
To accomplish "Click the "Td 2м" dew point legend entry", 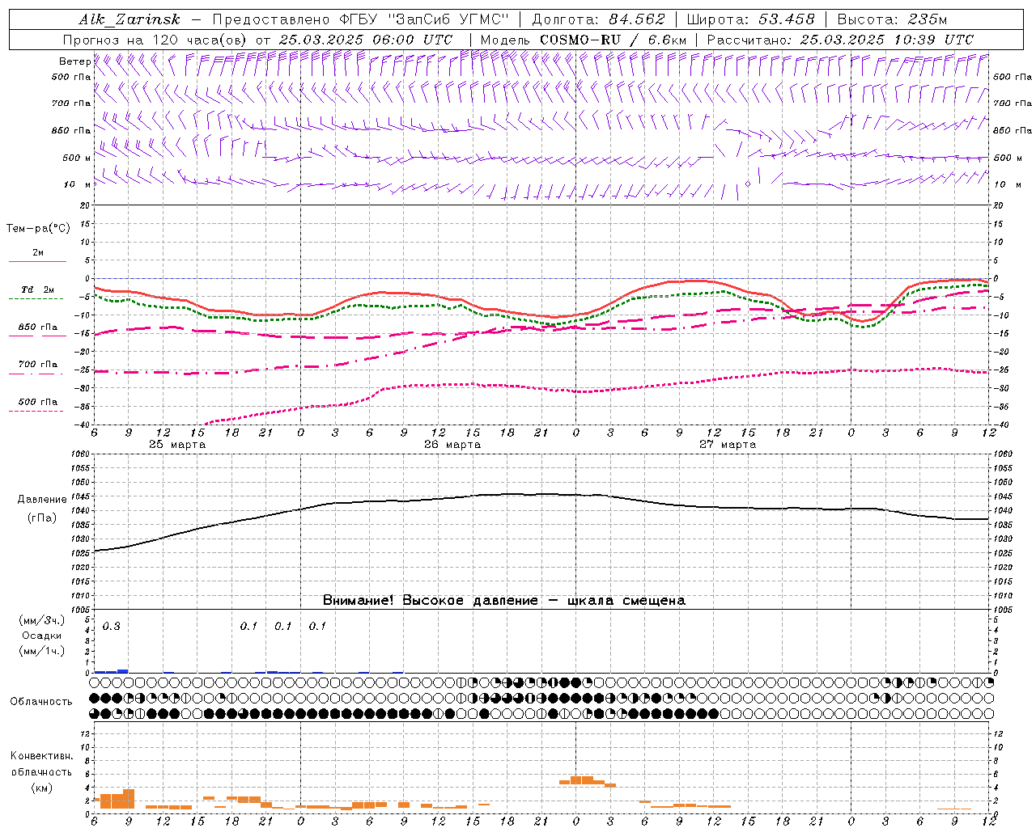I will (x=37, y=289).
